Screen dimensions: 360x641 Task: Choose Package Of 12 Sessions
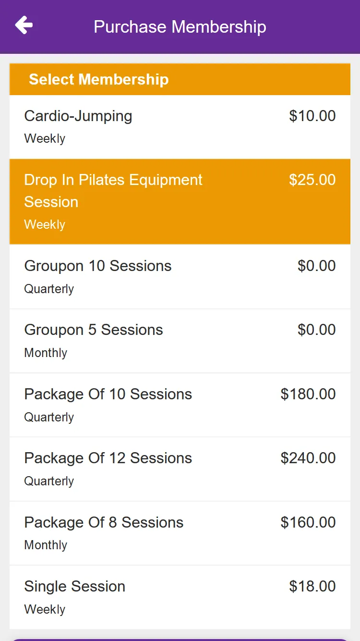180,469
